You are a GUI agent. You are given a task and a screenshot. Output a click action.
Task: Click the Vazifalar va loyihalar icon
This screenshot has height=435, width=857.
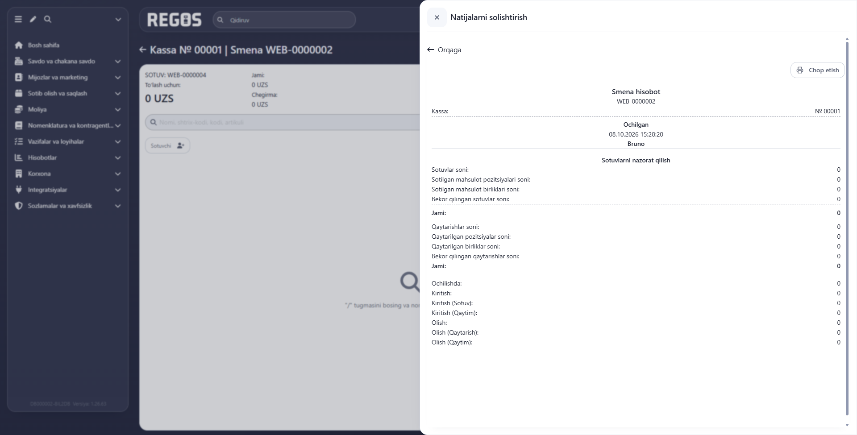click(19, 141)
